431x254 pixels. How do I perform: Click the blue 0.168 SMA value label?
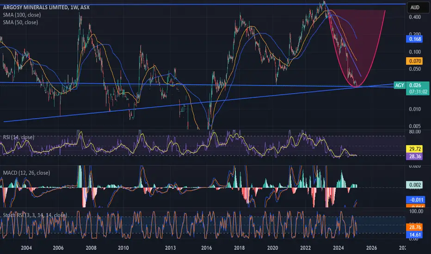click(x=415, y=39)
